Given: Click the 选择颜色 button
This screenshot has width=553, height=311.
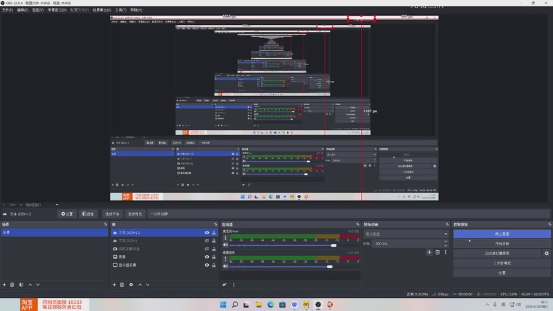Looking at the screenshot, I should [135, 214].
